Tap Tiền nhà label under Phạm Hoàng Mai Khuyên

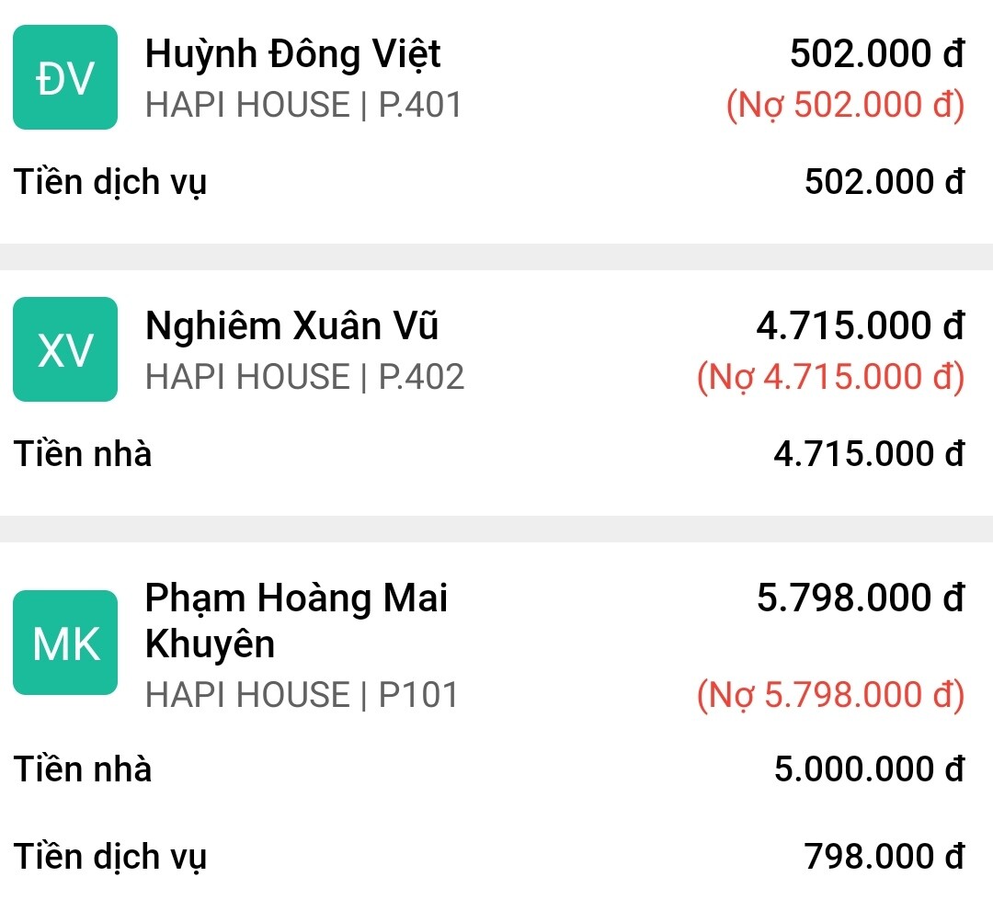coord(83,769)
